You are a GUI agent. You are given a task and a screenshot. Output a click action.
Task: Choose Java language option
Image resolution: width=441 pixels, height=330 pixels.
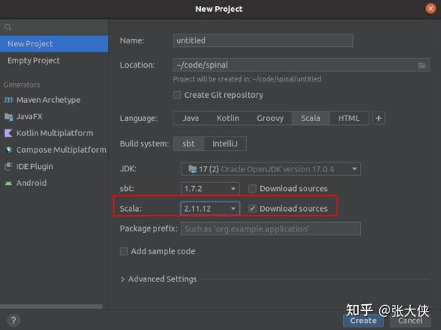pos(190,118)
